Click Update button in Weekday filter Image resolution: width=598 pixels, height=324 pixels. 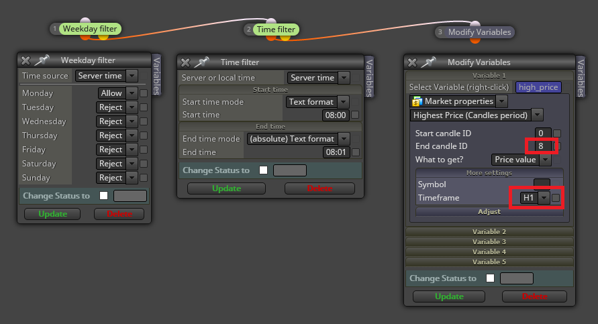point(52,214)
